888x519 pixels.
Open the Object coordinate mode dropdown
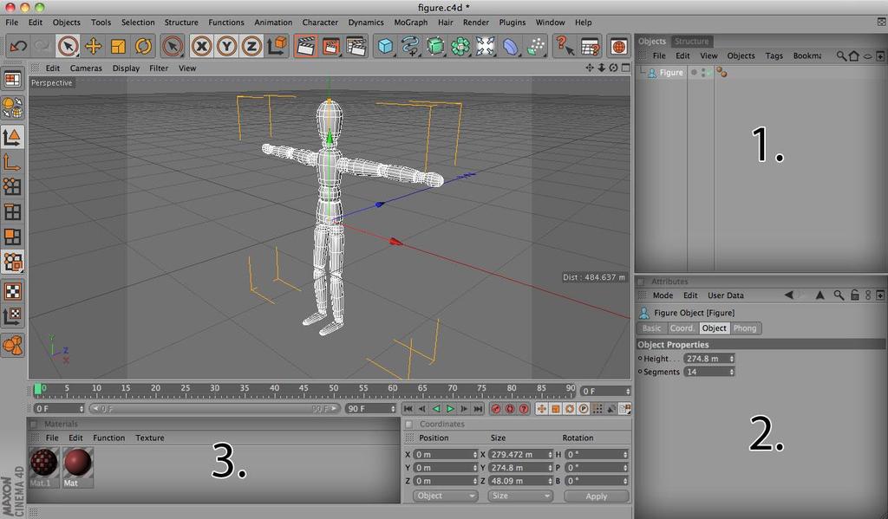click(x=445, y=496)
